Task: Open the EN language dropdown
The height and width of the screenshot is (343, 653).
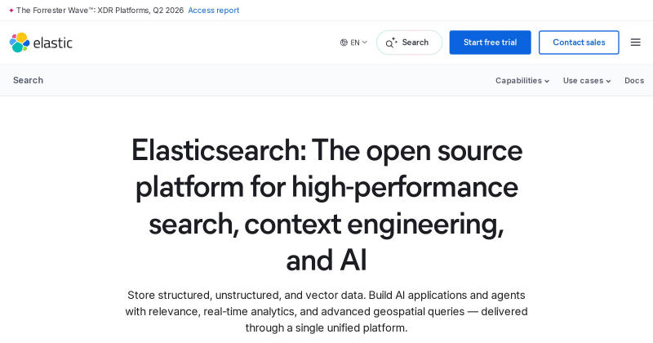Action: coord(353,42)
